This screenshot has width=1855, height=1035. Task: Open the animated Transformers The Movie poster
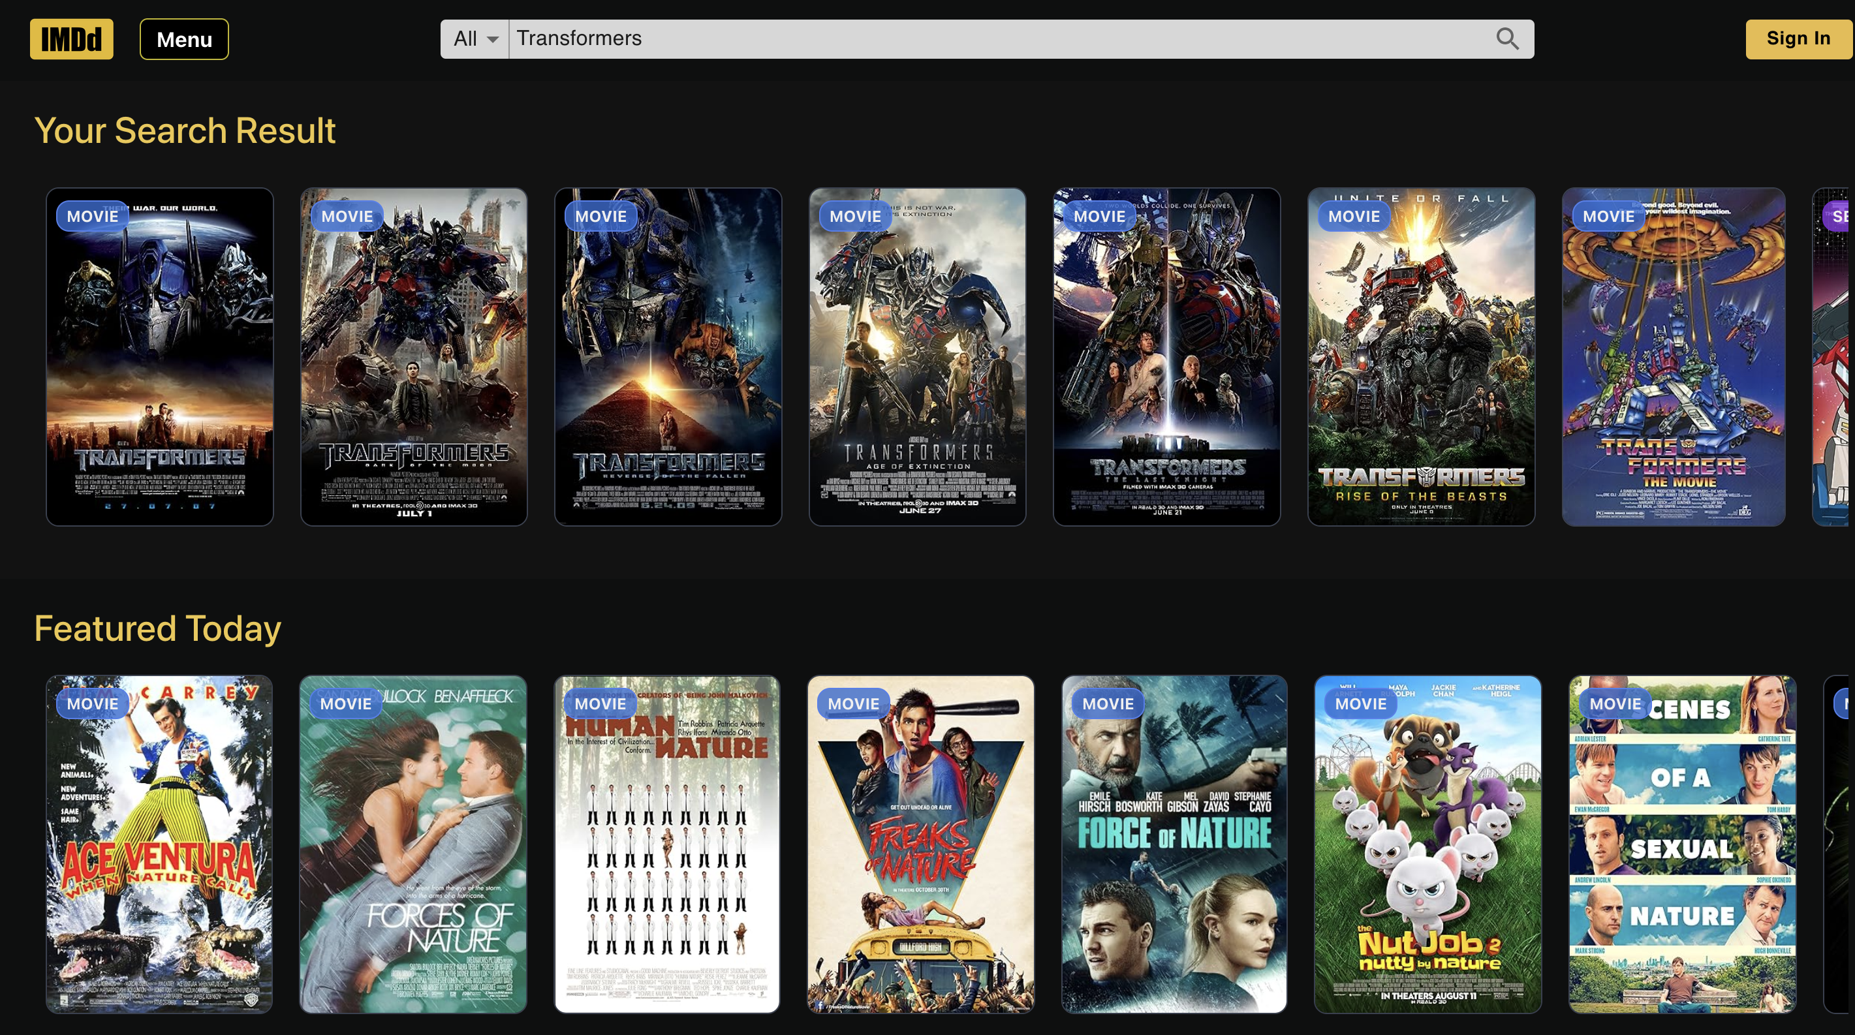click(x=1673, y=357)
